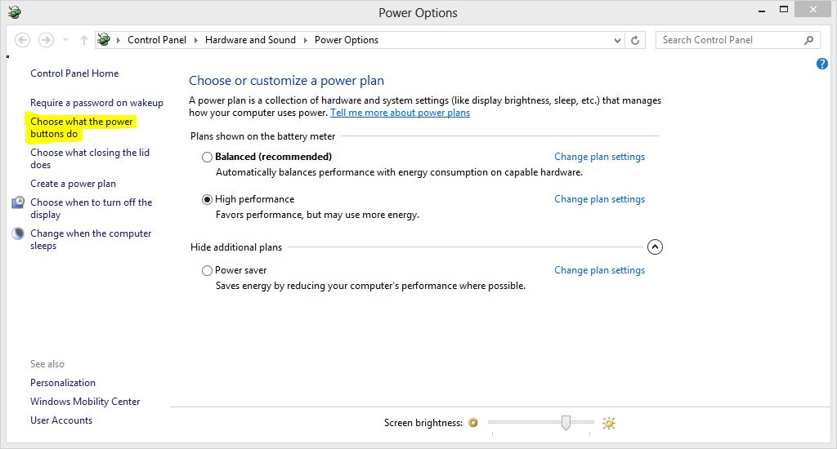Screen dimensions: 837x449
Task: Click the back navigation arrow
Action: [22, 40]
